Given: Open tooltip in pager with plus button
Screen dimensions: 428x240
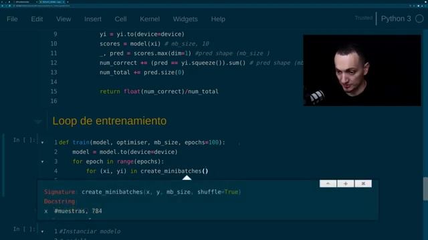Looking at the screenshot, I should (346, 184).
